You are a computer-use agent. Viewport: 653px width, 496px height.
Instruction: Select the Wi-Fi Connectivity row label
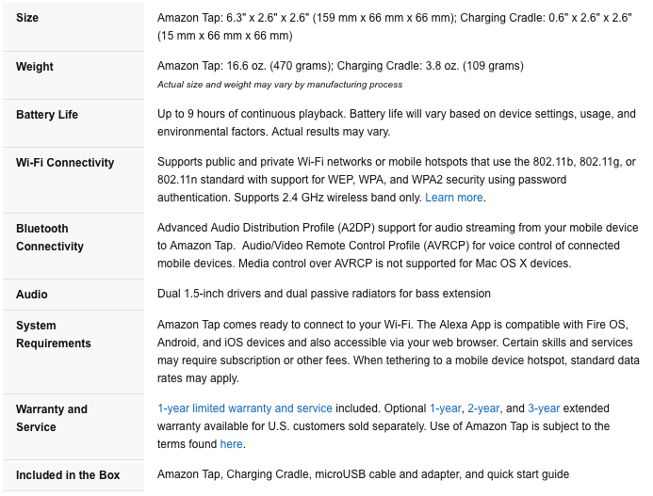[65, 162]
